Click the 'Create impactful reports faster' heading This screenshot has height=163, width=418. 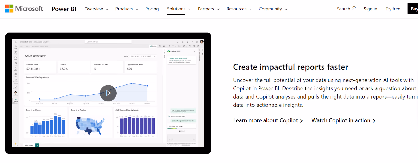291,67
